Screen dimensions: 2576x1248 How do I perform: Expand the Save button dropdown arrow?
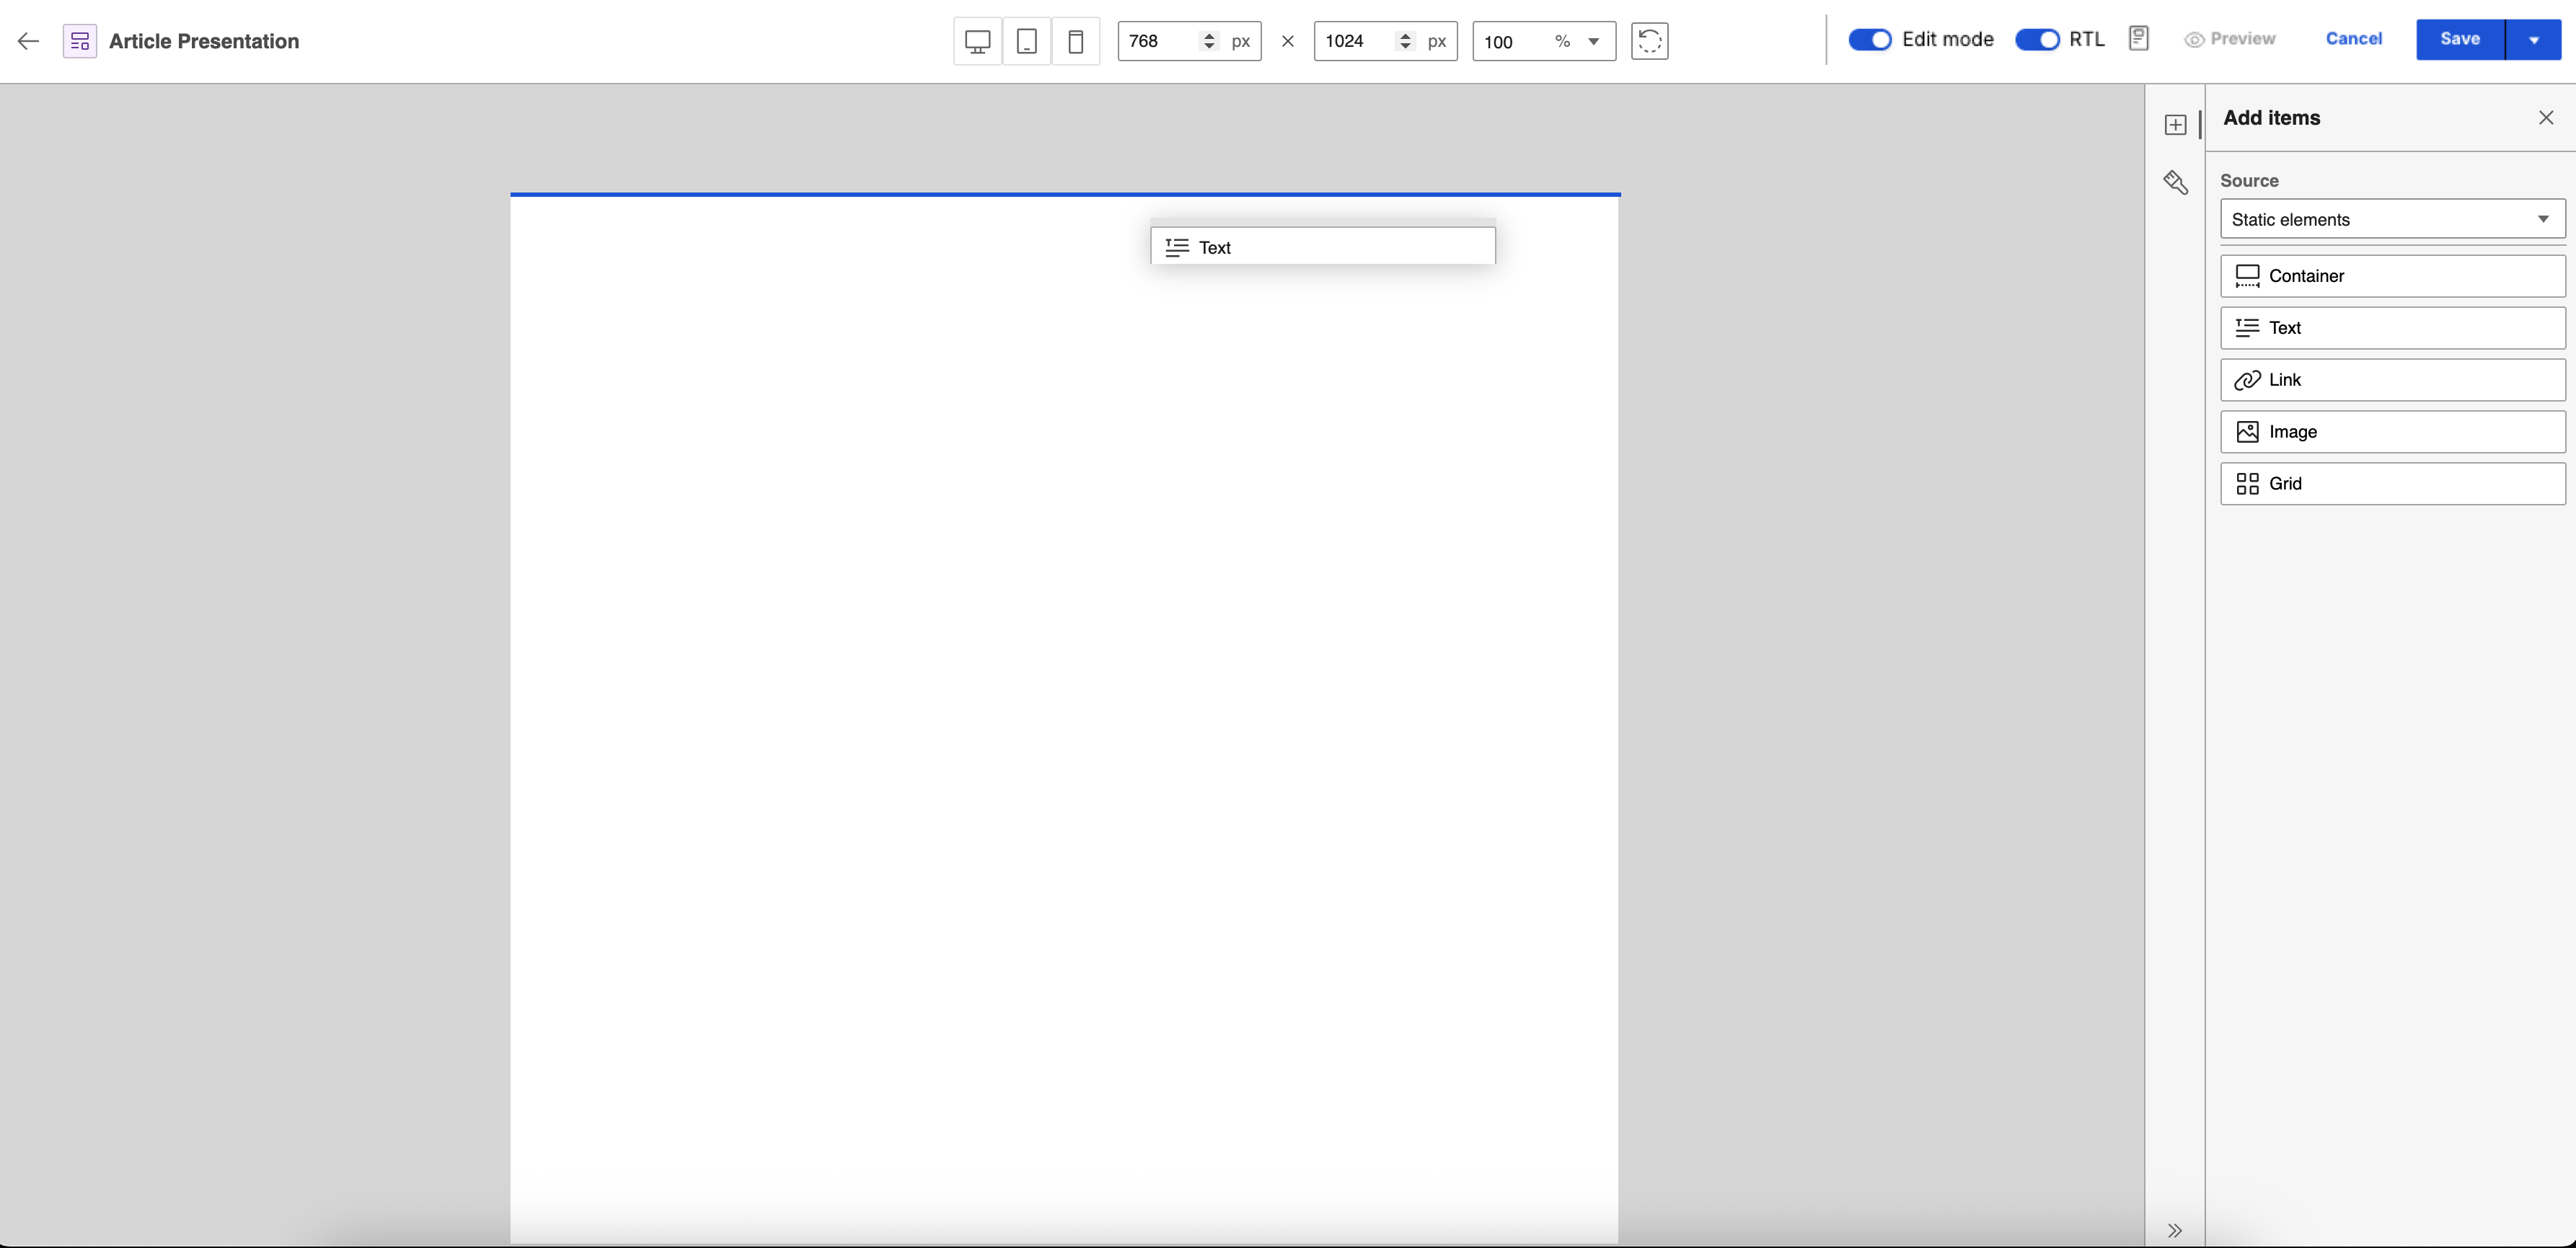(x=2533, y=40)
